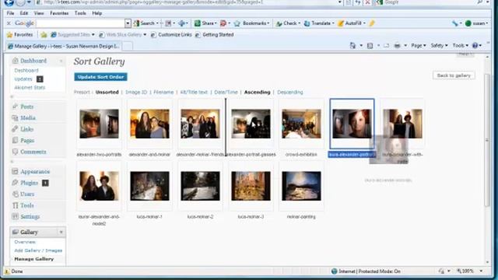The height and width of the screenshot is (280, 498).
Task: Open the Links sidebar icon
Action: 15,129
